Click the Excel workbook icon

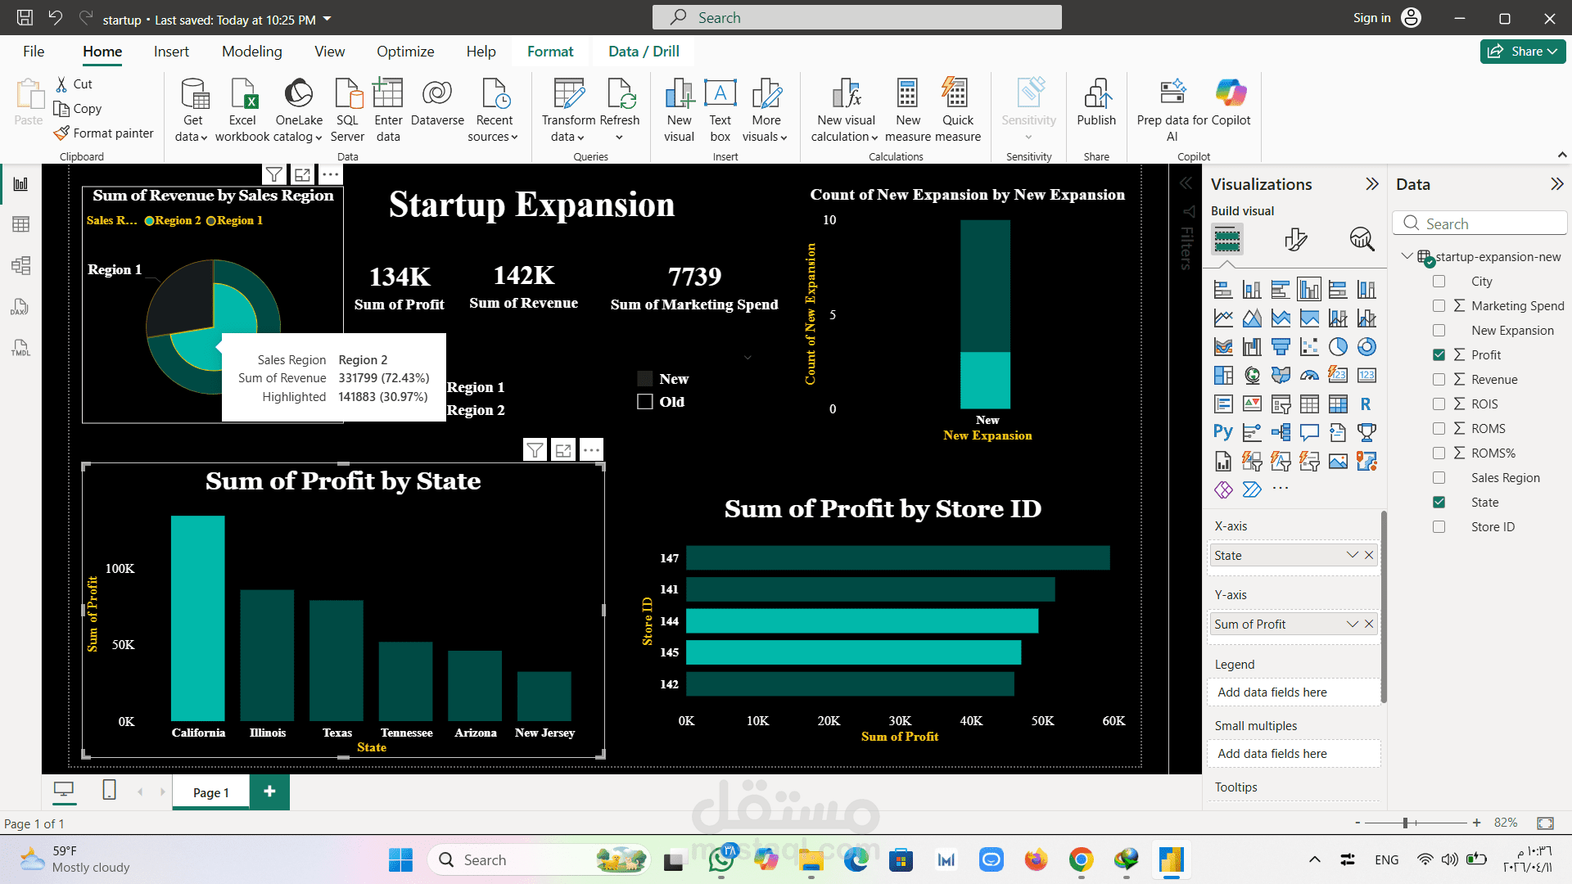click(x=242, y=94)
